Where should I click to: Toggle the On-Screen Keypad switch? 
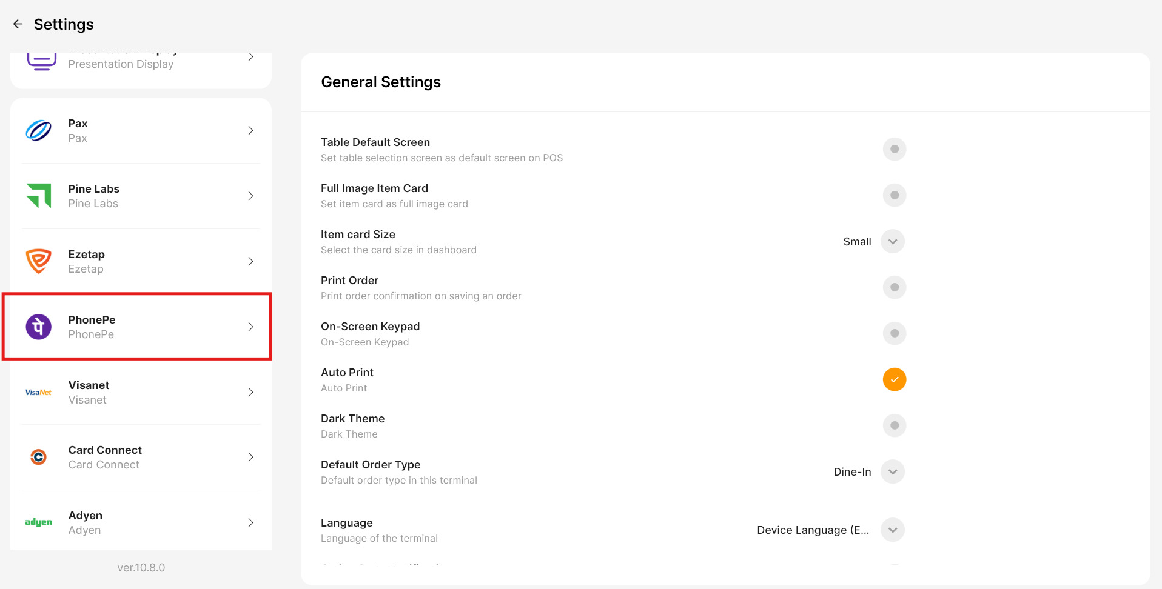[x=894, y=333]
